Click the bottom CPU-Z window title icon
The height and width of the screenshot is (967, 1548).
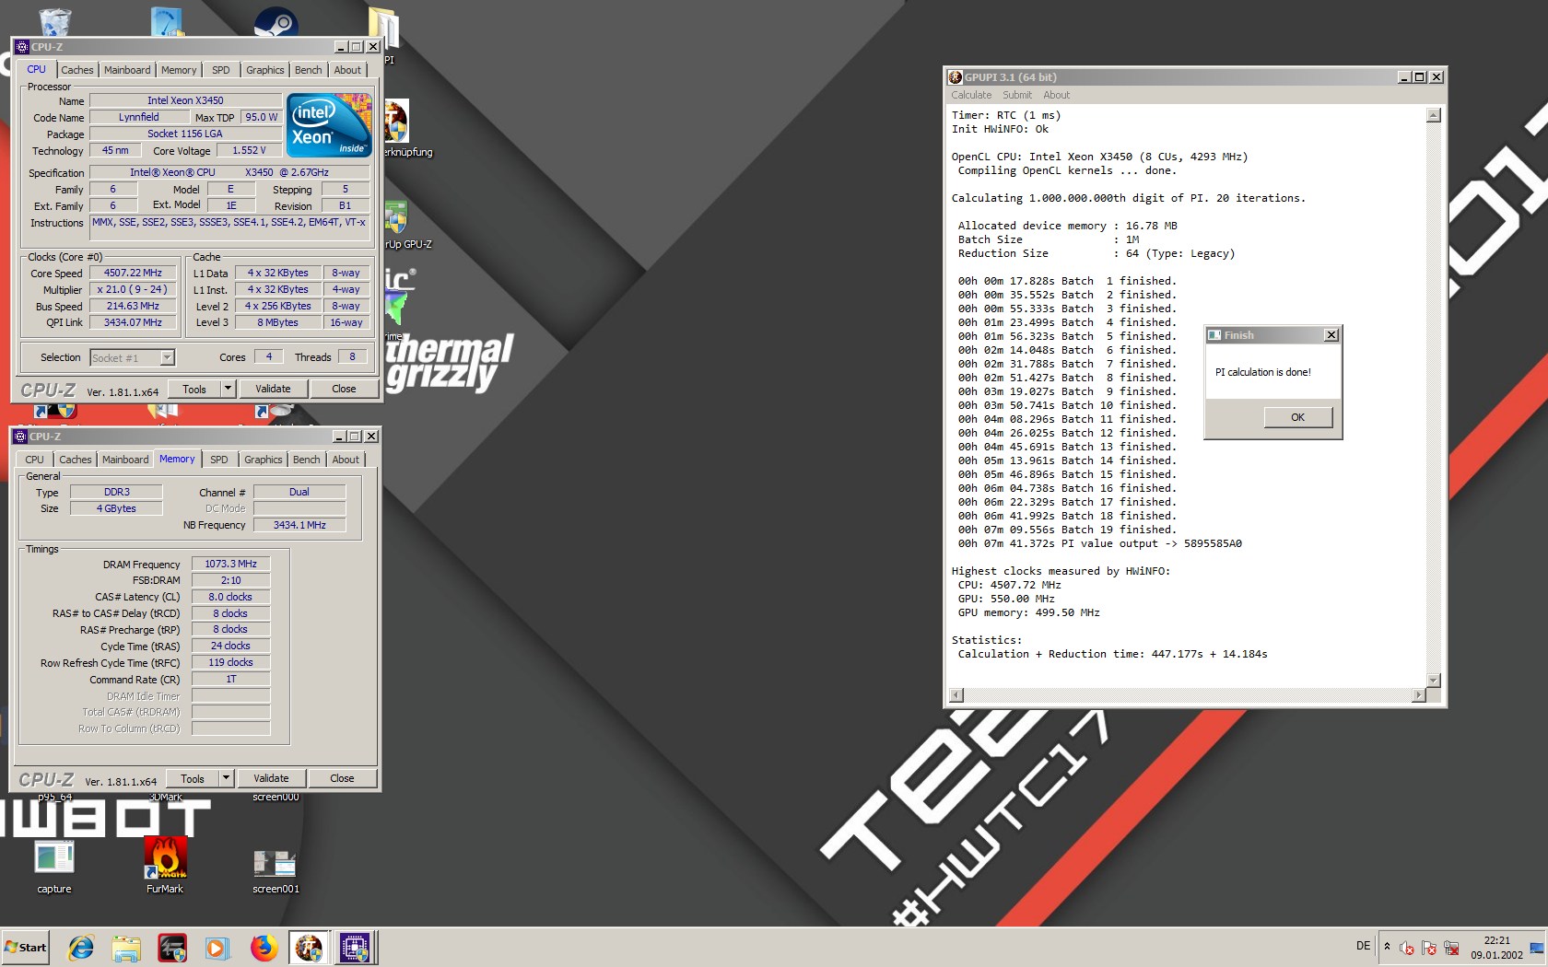coord(20,437)
